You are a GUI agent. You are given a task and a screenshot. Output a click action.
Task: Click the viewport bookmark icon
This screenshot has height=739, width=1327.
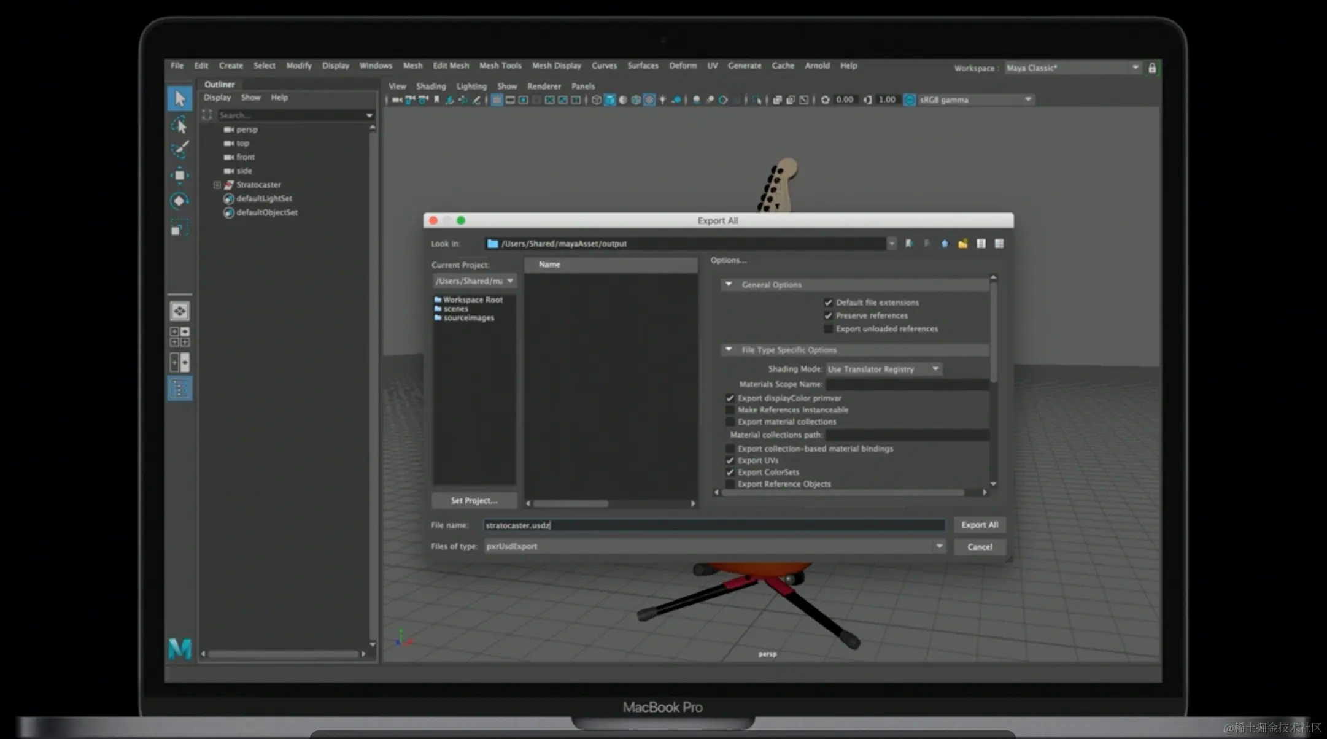(436, 99)
